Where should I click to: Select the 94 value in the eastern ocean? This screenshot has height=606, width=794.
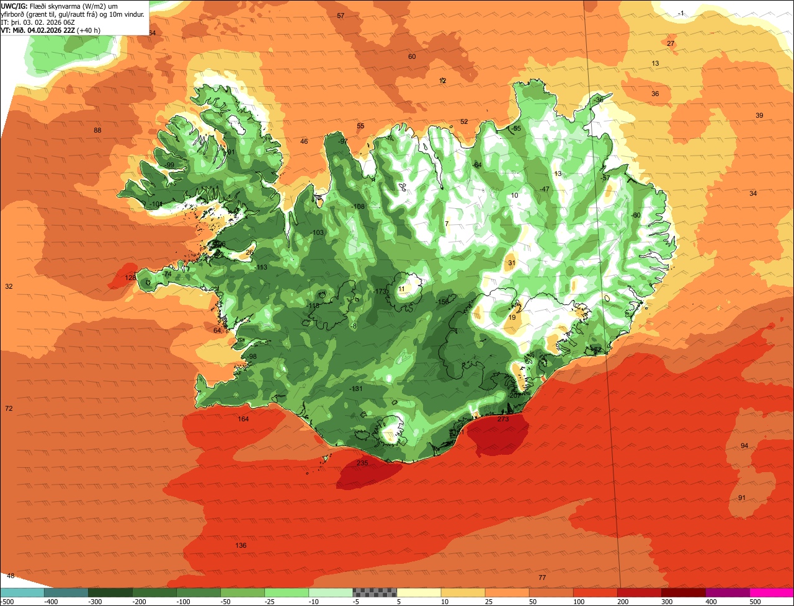click(744, 446)
